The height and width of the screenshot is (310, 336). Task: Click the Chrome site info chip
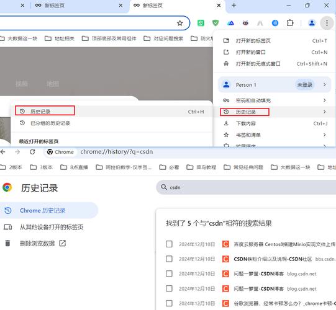[60, 152]
